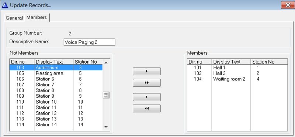Close the Update Records dialog
This screenshot has height=137, width=295.
pos(288,5)
